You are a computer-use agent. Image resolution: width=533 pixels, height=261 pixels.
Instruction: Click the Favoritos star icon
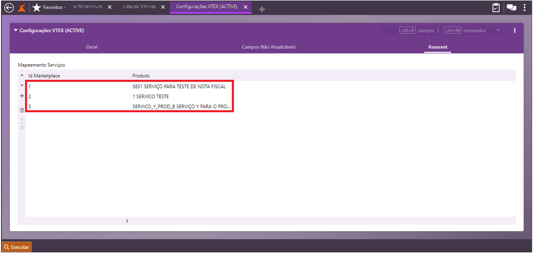pyautogui.click(x=36, y=8)
